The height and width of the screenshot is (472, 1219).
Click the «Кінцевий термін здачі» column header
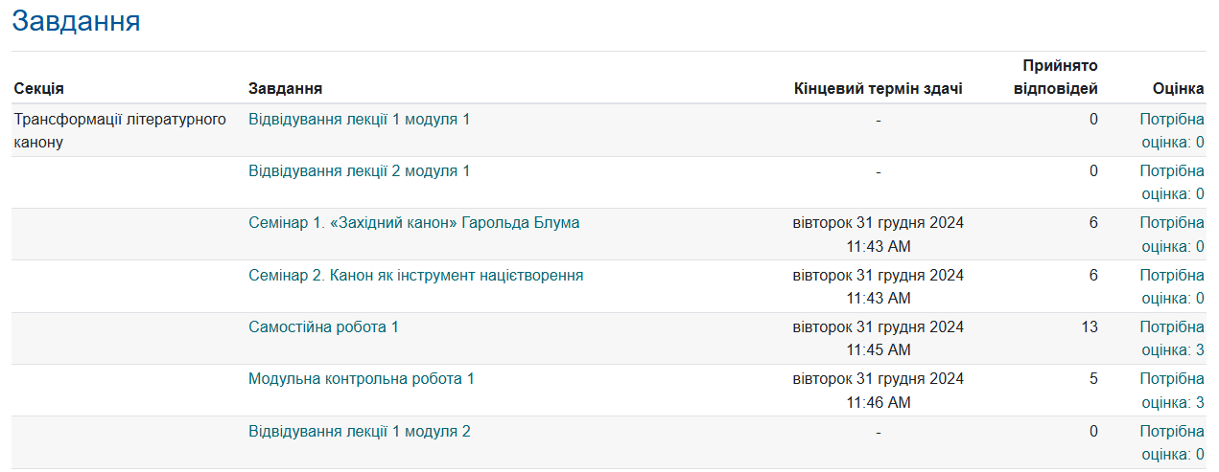(x=878, y=89)
